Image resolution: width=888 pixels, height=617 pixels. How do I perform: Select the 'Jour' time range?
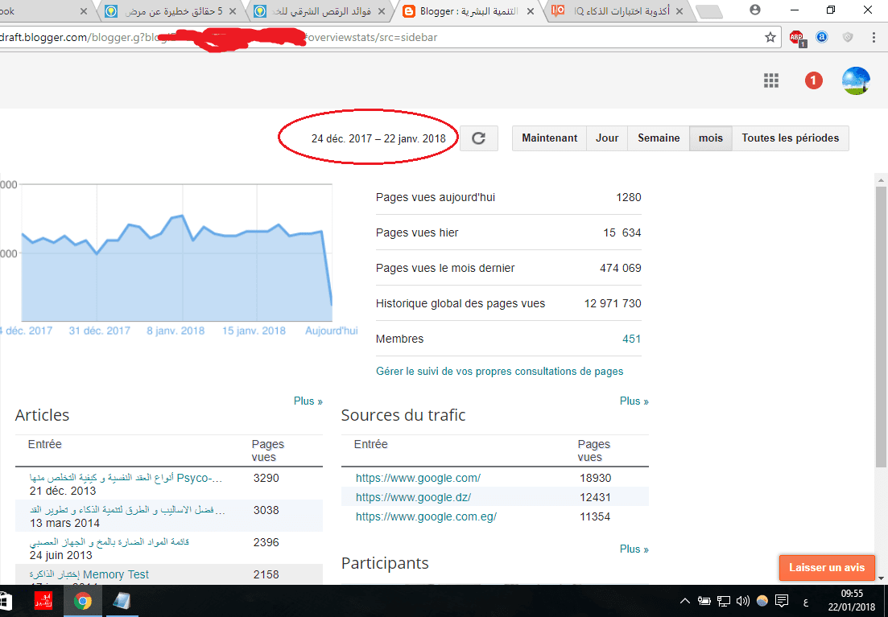point(607,138)
